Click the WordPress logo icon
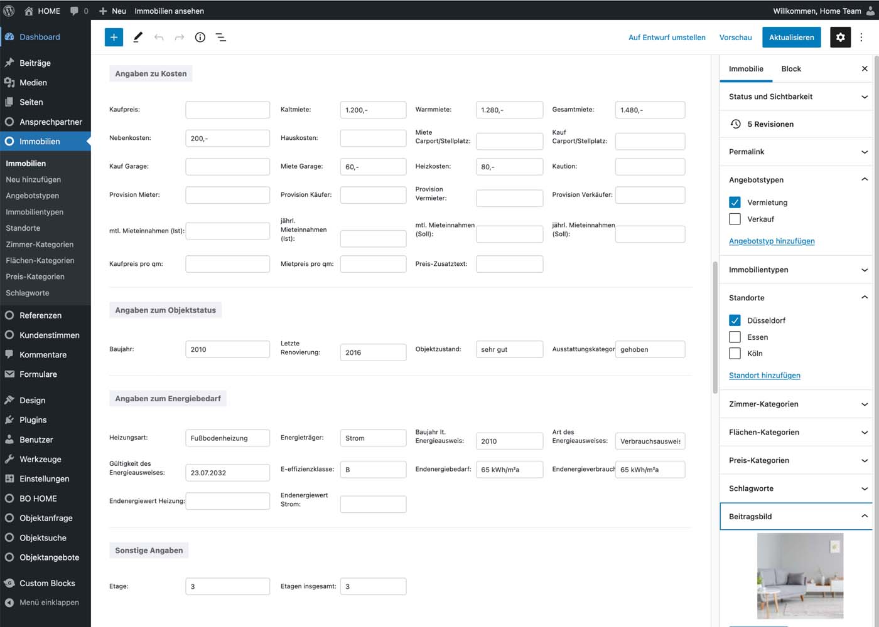Image resolution: width=879 pixels, height=627 pixels. pos(9,11)
